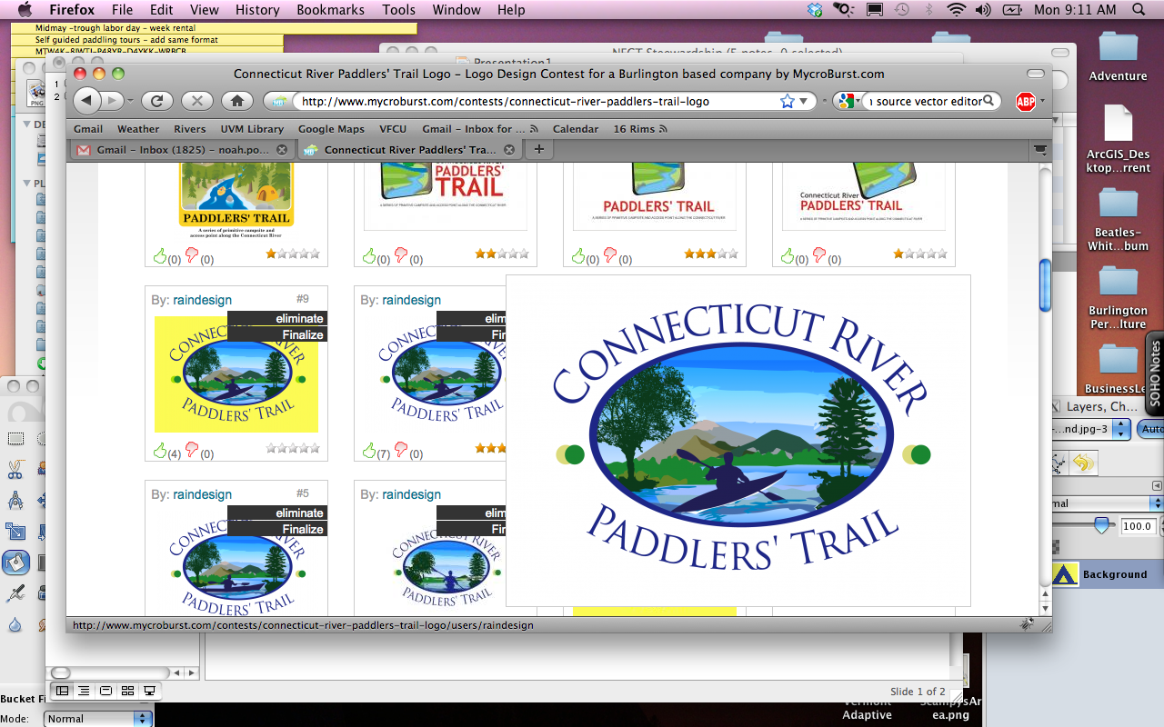Open back/forward history dropdown
This screenshot has width=1164, height=727.
coord(130,101)
